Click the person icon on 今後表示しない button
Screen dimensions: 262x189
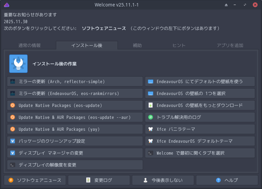[145, 180]
